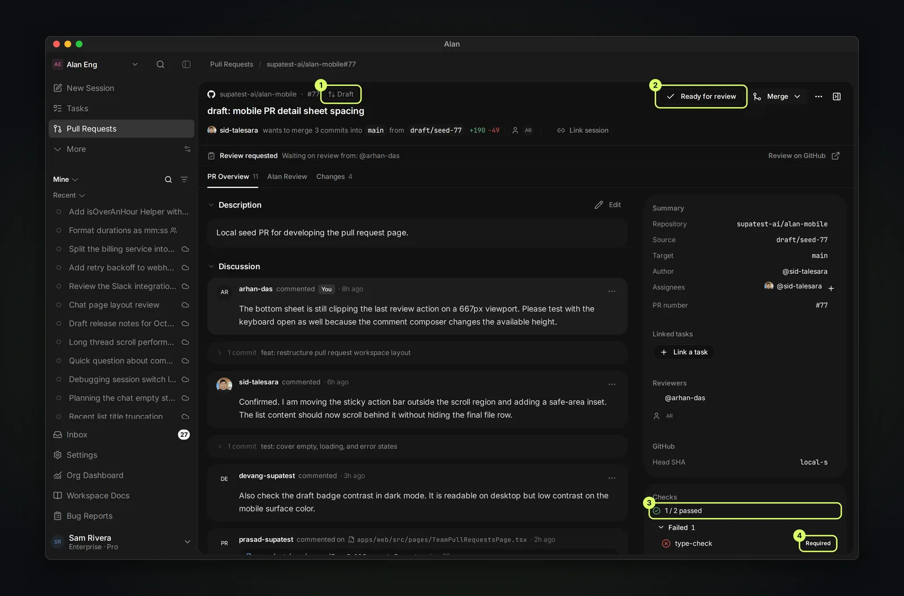Click the Inbox tray icon
Image resolution: width=904 pixels, height=596 pixels.
click(58, 435)
